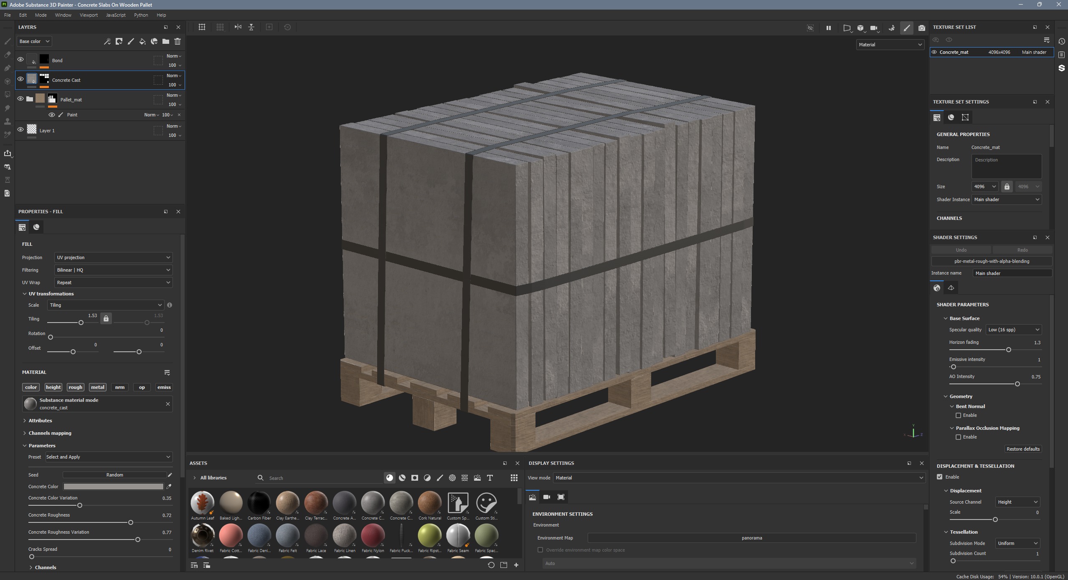Screen dimensions: 1068x580
Task: Uncheck Displacement & Tessellation Enable
Action: click(x=940, y=477)
